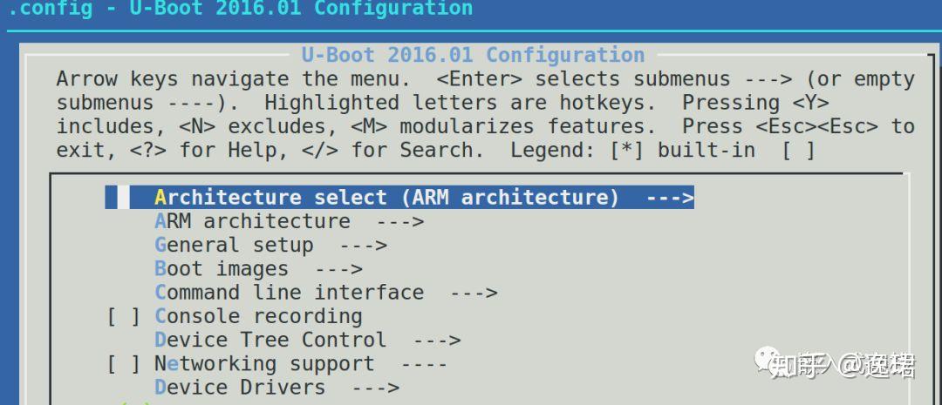
Task: Click the centered U-Boot 2016.01 Configuration dialog heading
Action: coord(473,55)
